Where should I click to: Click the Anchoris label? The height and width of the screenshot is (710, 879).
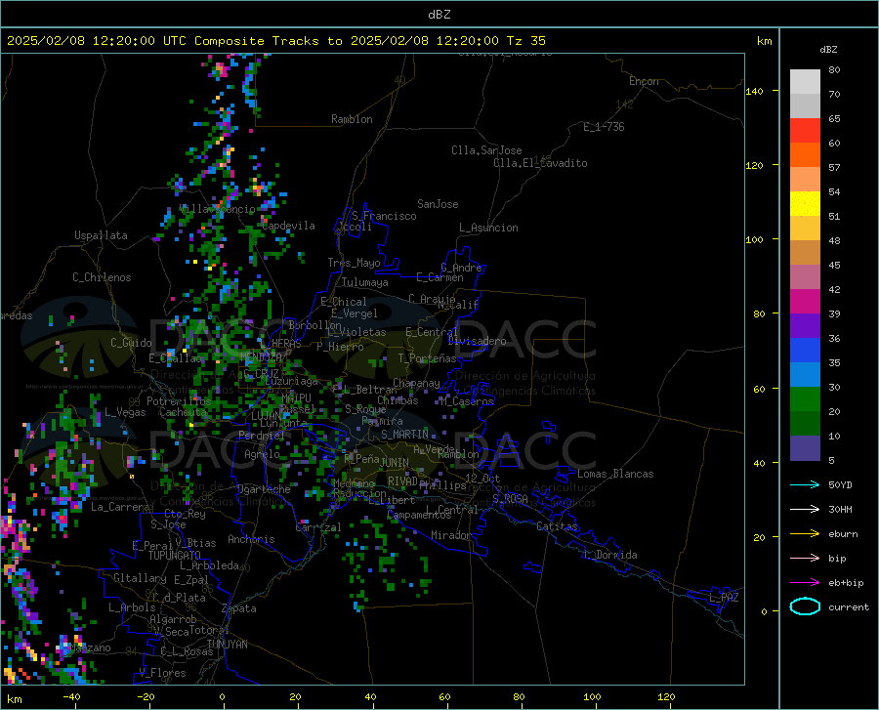point(251,540)
